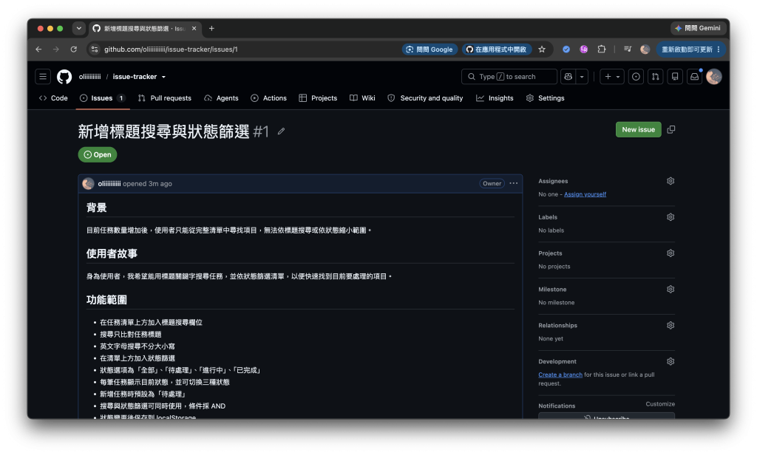Open the Copilot chat icon in the header
This screenshot has height=455, width=757.
pyautogui.click(x=568, y=76)
